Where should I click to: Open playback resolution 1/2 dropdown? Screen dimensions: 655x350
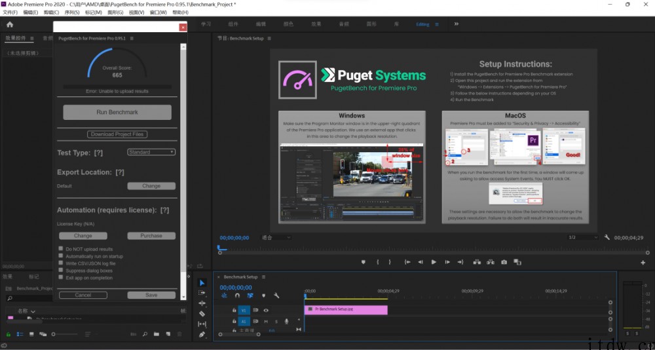[583, 237]
